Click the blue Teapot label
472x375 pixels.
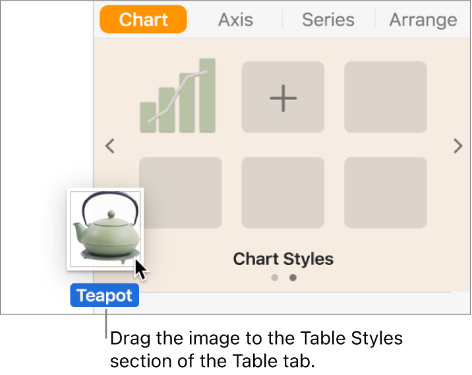tap(105, 296)
